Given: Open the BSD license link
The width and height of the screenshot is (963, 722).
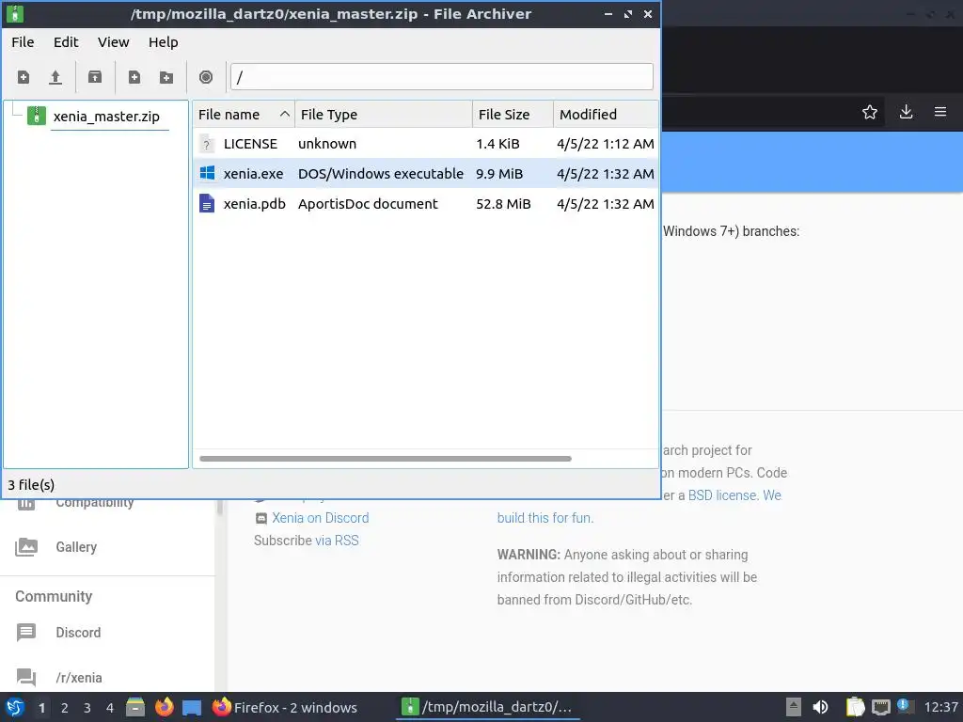Looking at the screenshot, I should tap(722, 495).
